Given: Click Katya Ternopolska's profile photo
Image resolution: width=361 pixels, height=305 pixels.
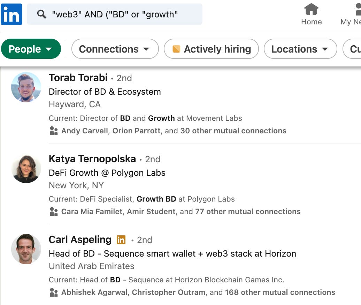Looking at the screenshot, I should tap(26, 169).
